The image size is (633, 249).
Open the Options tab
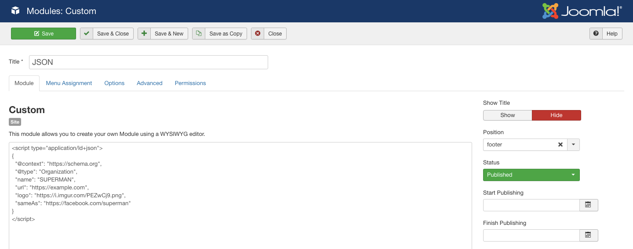point(114,83)
